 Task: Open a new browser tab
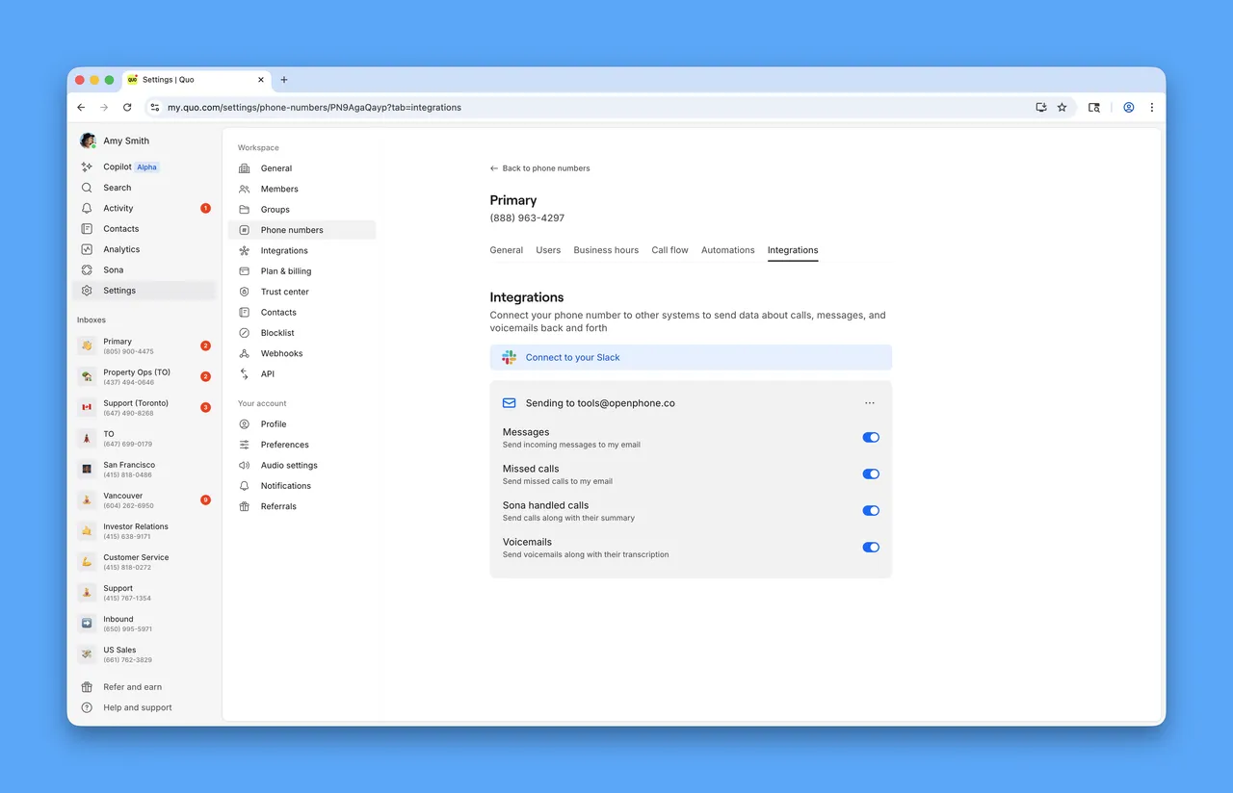(x=284, y=80)
